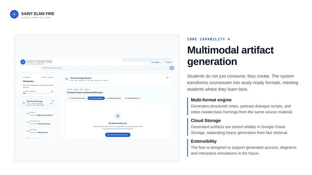Click the Integral Calculus course icon
This screenshot has width=312, height=175.
click(28, 131)
